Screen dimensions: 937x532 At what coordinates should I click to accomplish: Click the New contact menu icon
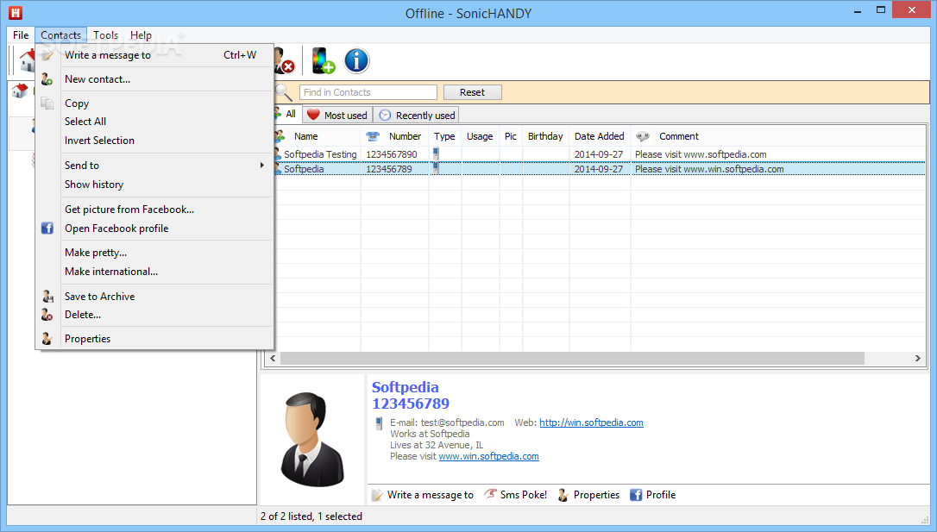[x=47, y=78]
